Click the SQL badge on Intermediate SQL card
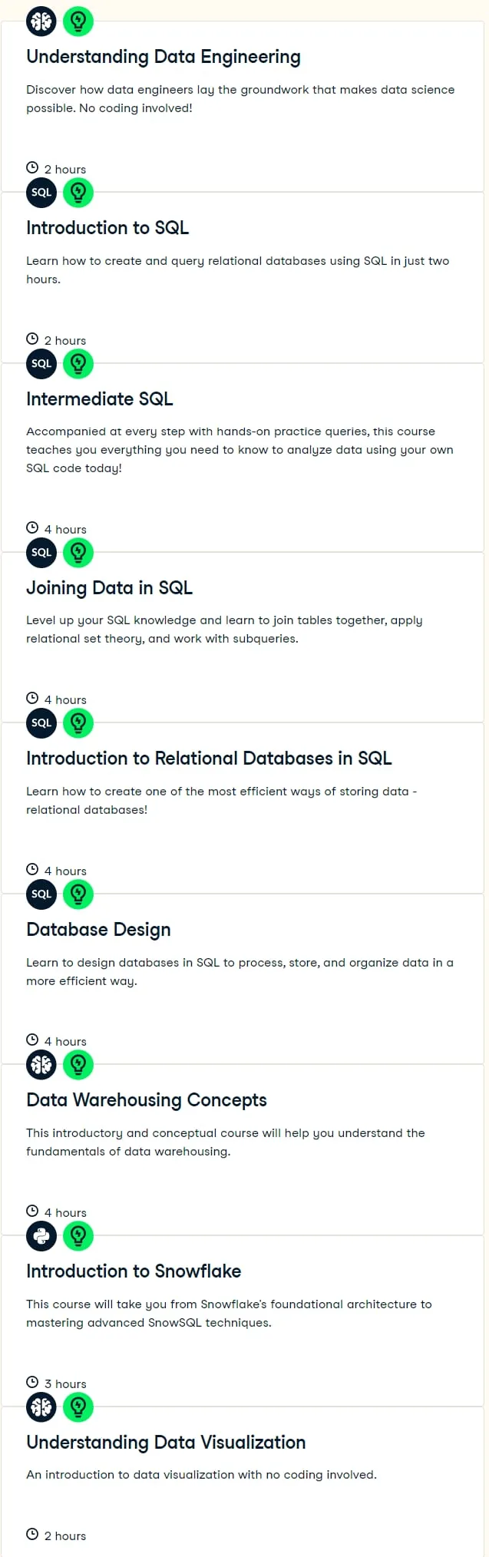The width and height of the screenshot is (489, 1557). click(41, 364)
